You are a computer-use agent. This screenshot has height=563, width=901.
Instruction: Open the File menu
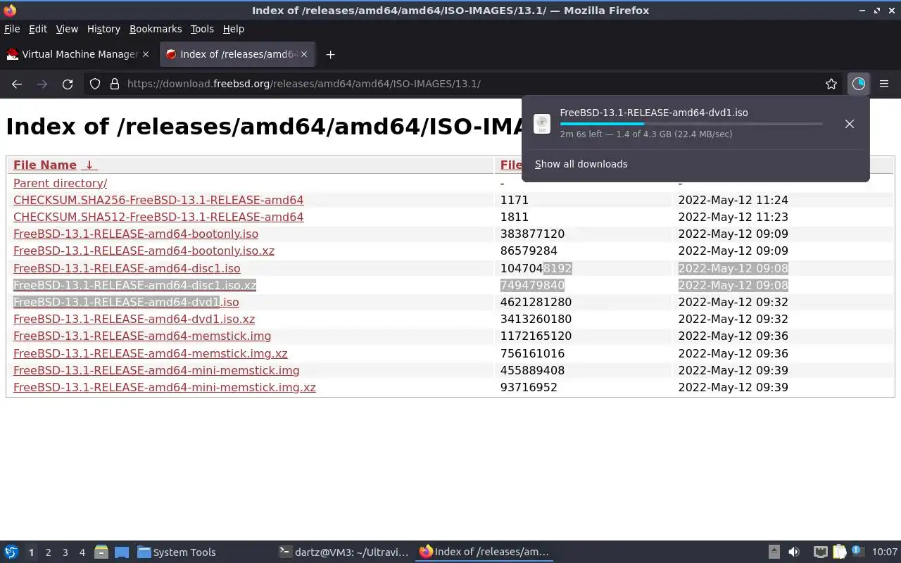coord(12,29)
